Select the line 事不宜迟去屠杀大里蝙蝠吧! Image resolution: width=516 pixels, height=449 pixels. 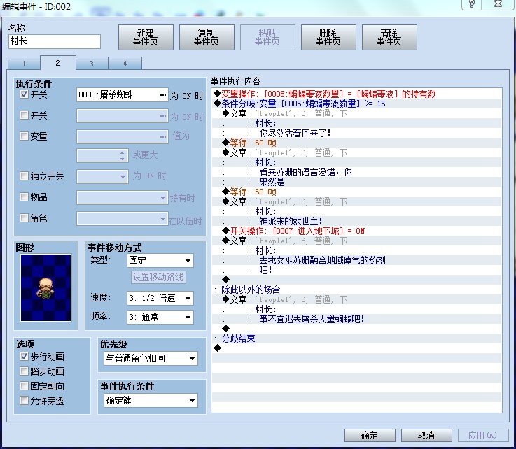click(357, 319)
